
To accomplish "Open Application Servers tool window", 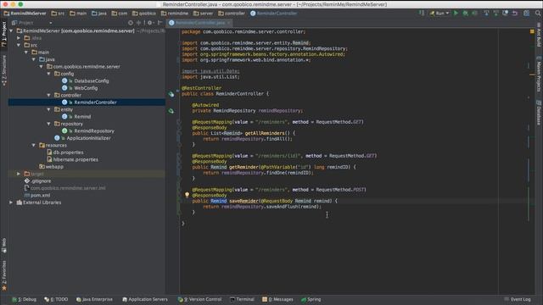I will click(145, 299).
